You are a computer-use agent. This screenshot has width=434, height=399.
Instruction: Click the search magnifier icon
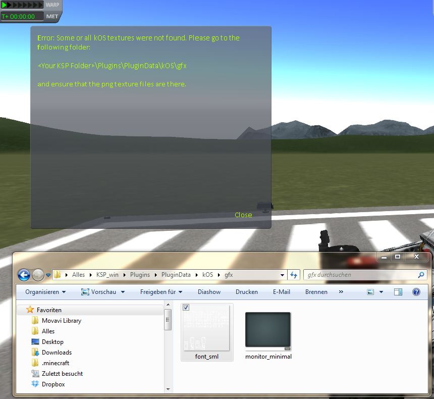[x=421, y=275]
